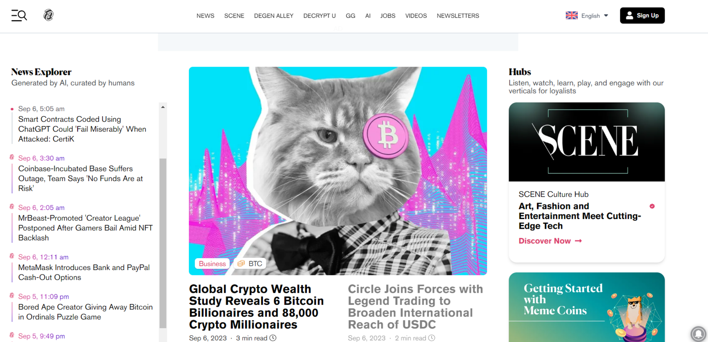The image size is (708, 342).
Task: Click clock icon beside 3 min read
Action: pyautogui.click(x=273, y=338)
